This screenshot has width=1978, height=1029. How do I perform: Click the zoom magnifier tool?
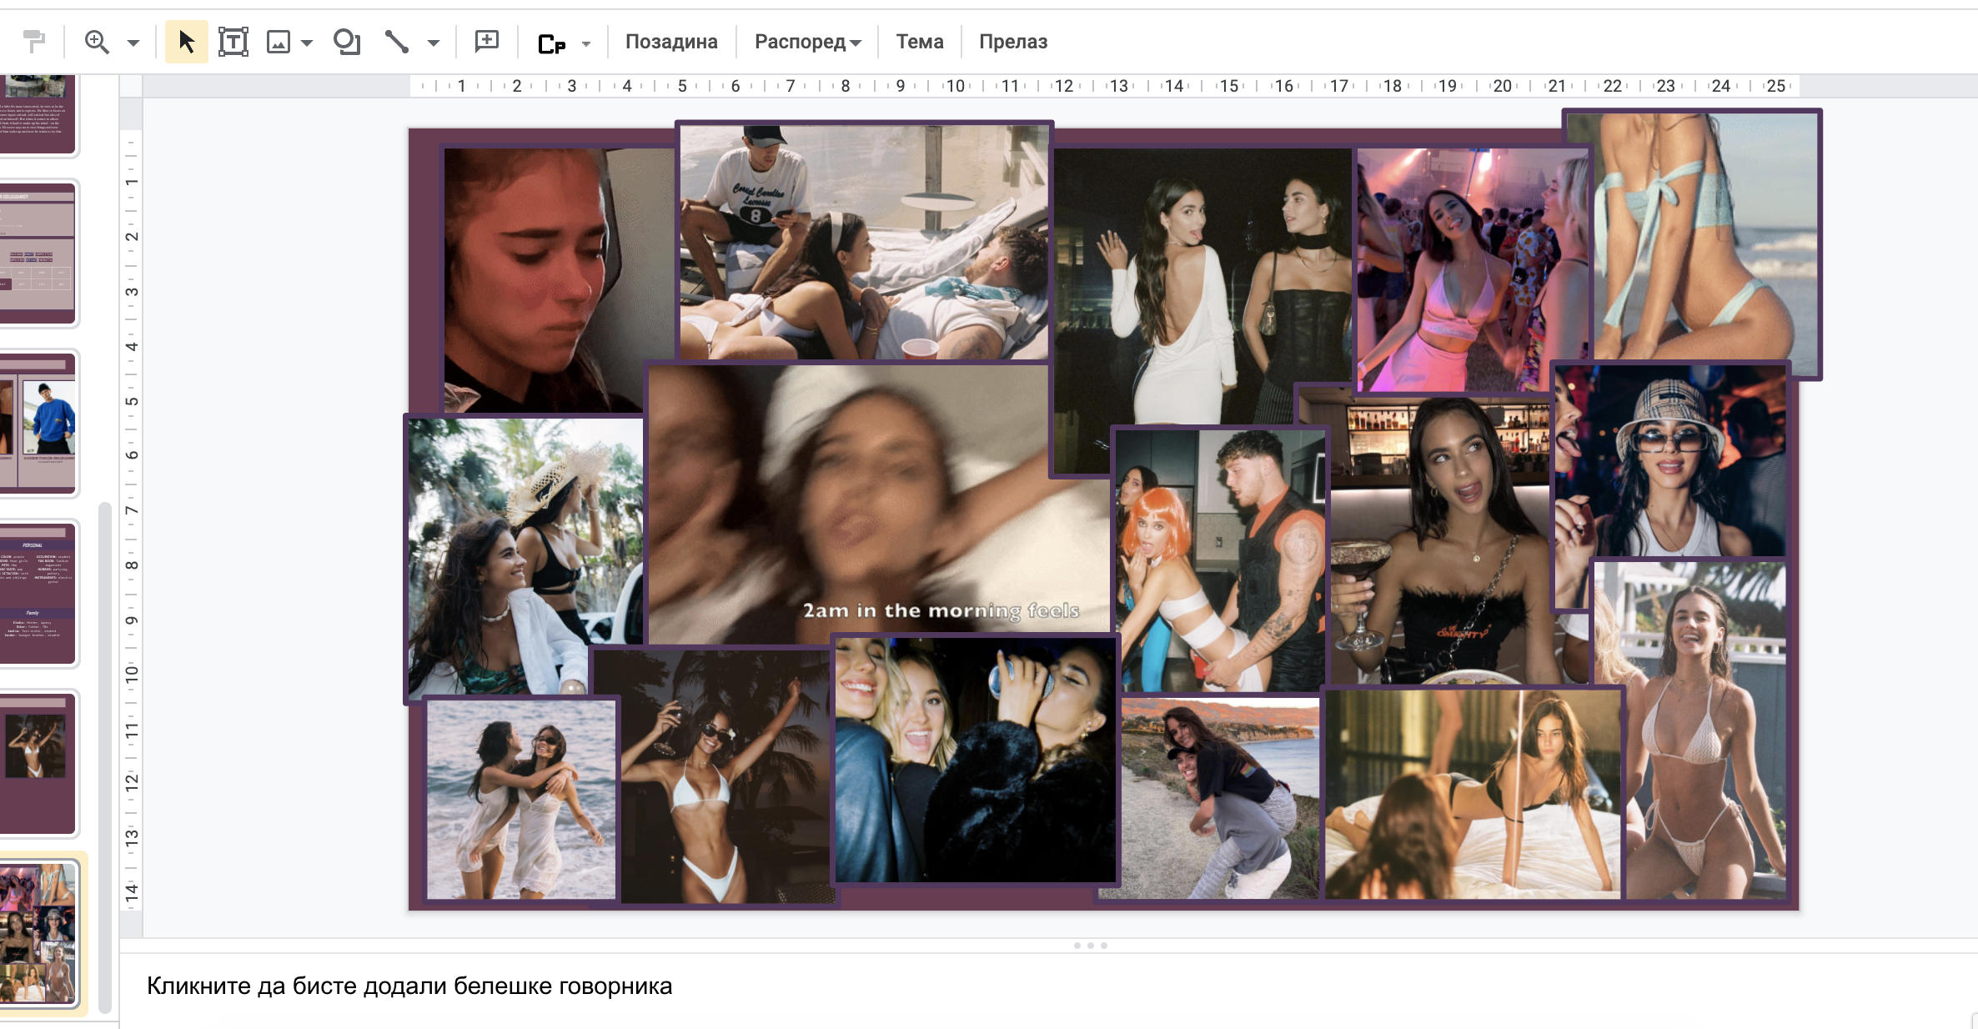[x=97, y=42]
